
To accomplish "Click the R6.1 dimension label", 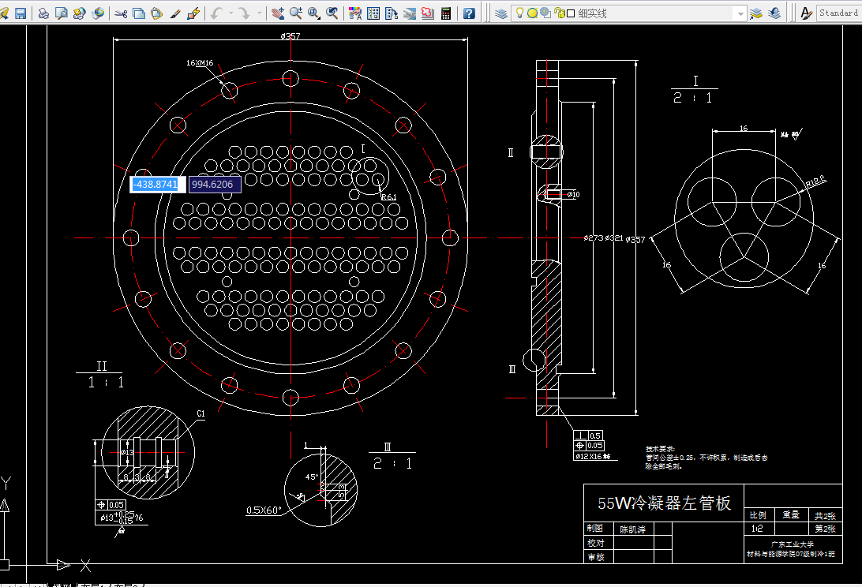I will 388,196.
